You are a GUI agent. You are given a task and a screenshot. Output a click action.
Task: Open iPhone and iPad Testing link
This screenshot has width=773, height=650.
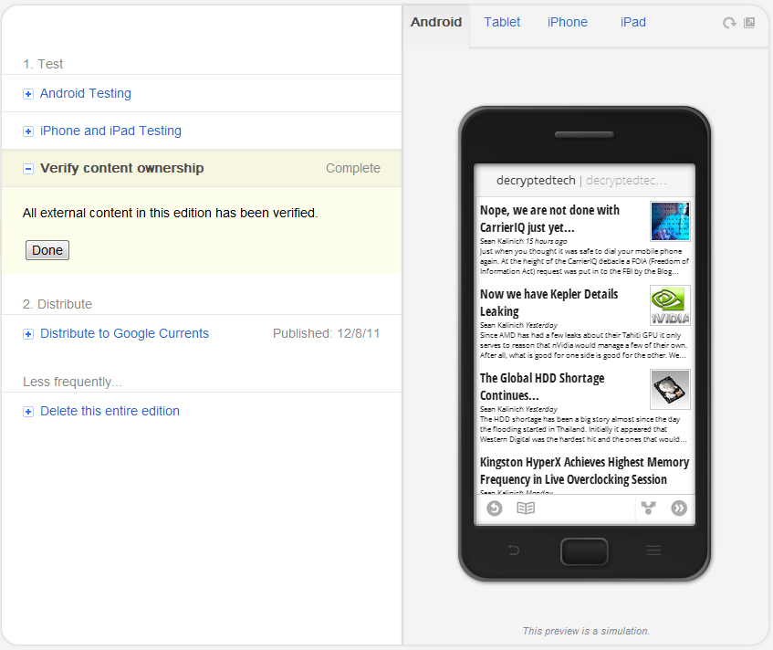[111, 131]
